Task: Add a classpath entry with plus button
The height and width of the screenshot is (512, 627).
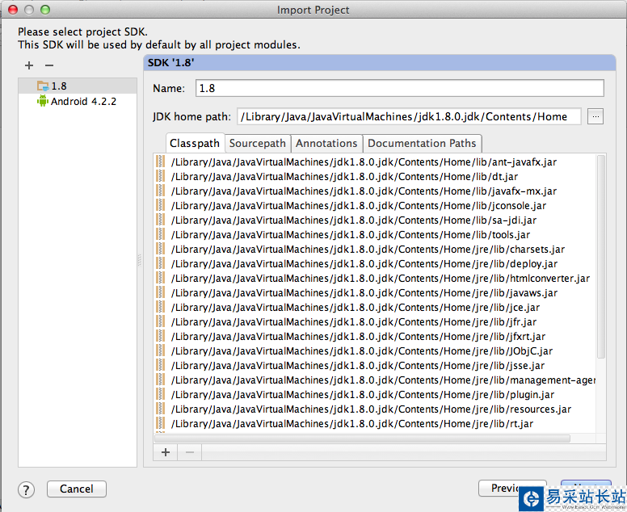Action: (166, 452)
